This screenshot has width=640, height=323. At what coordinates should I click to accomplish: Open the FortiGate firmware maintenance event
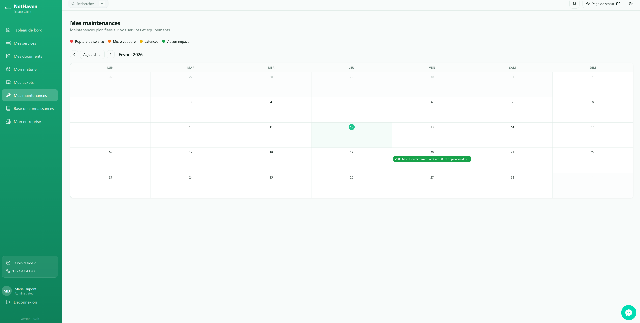coord(432,159)
